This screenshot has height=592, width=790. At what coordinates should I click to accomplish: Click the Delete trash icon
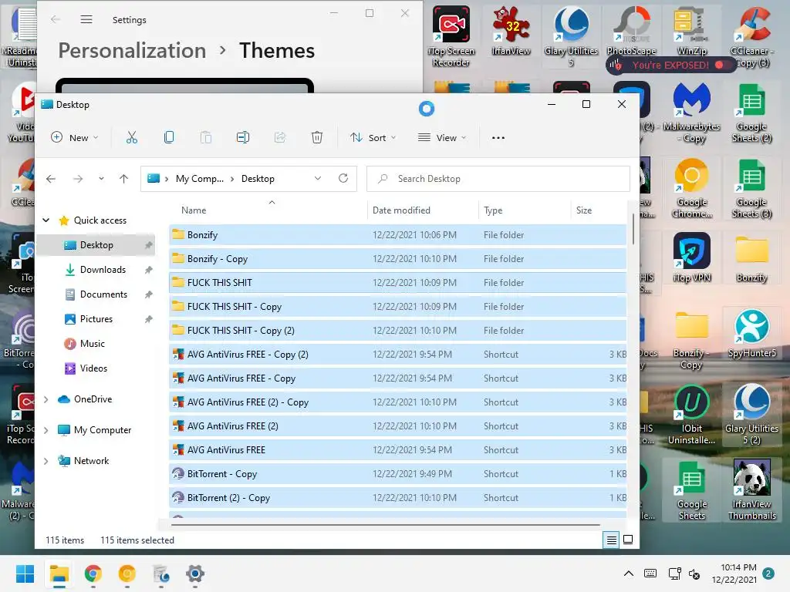[x=317, y=137]
